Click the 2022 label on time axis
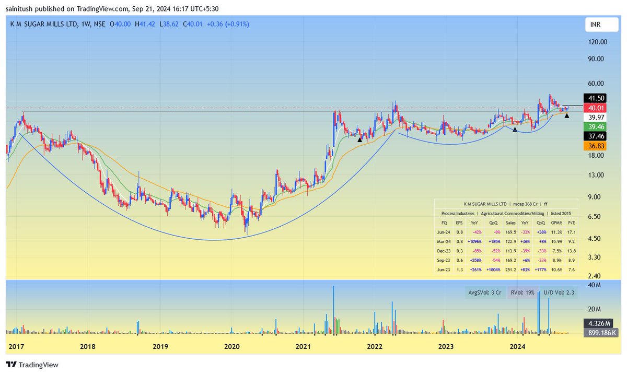This screenshot has width=627, height=374. (375, 347)
